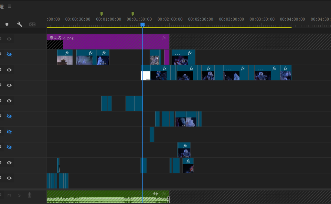331x204 pixels.
Task: Click the green marker before 00:01:30:00
Action: click(x=133, y=14)
